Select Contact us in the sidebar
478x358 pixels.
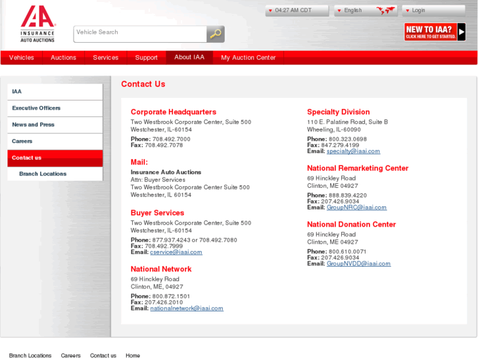pyautogui.click(x=55, y=158)
